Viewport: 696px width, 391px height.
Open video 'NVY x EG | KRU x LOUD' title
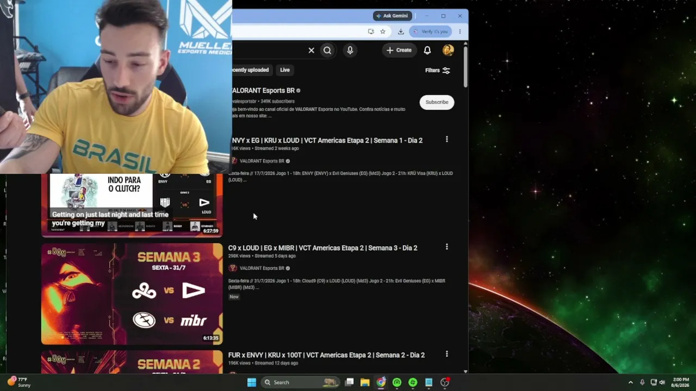point(327,140)
